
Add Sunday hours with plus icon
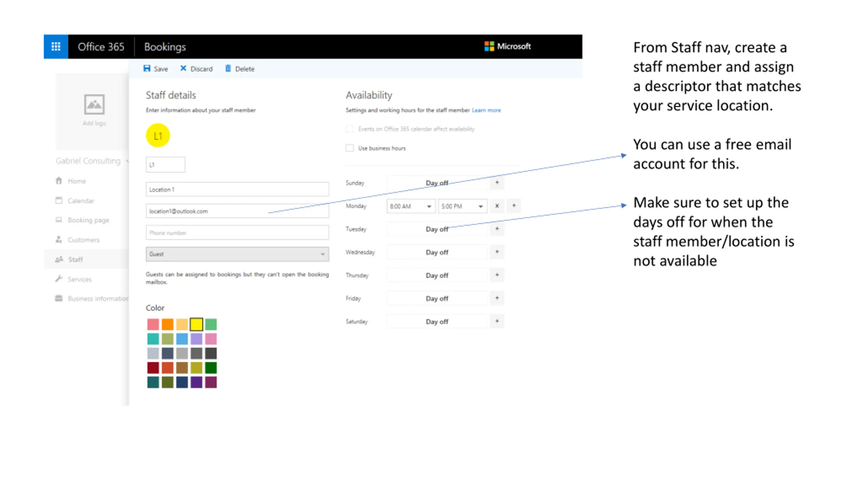(497, 183)
